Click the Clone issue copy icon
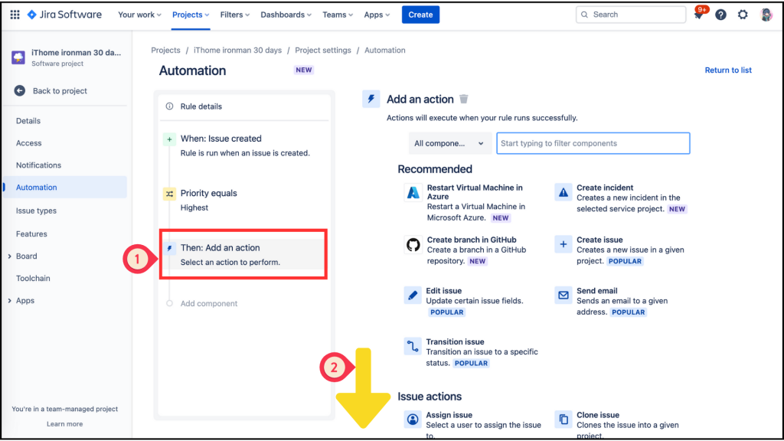 [x=563, y=420]
